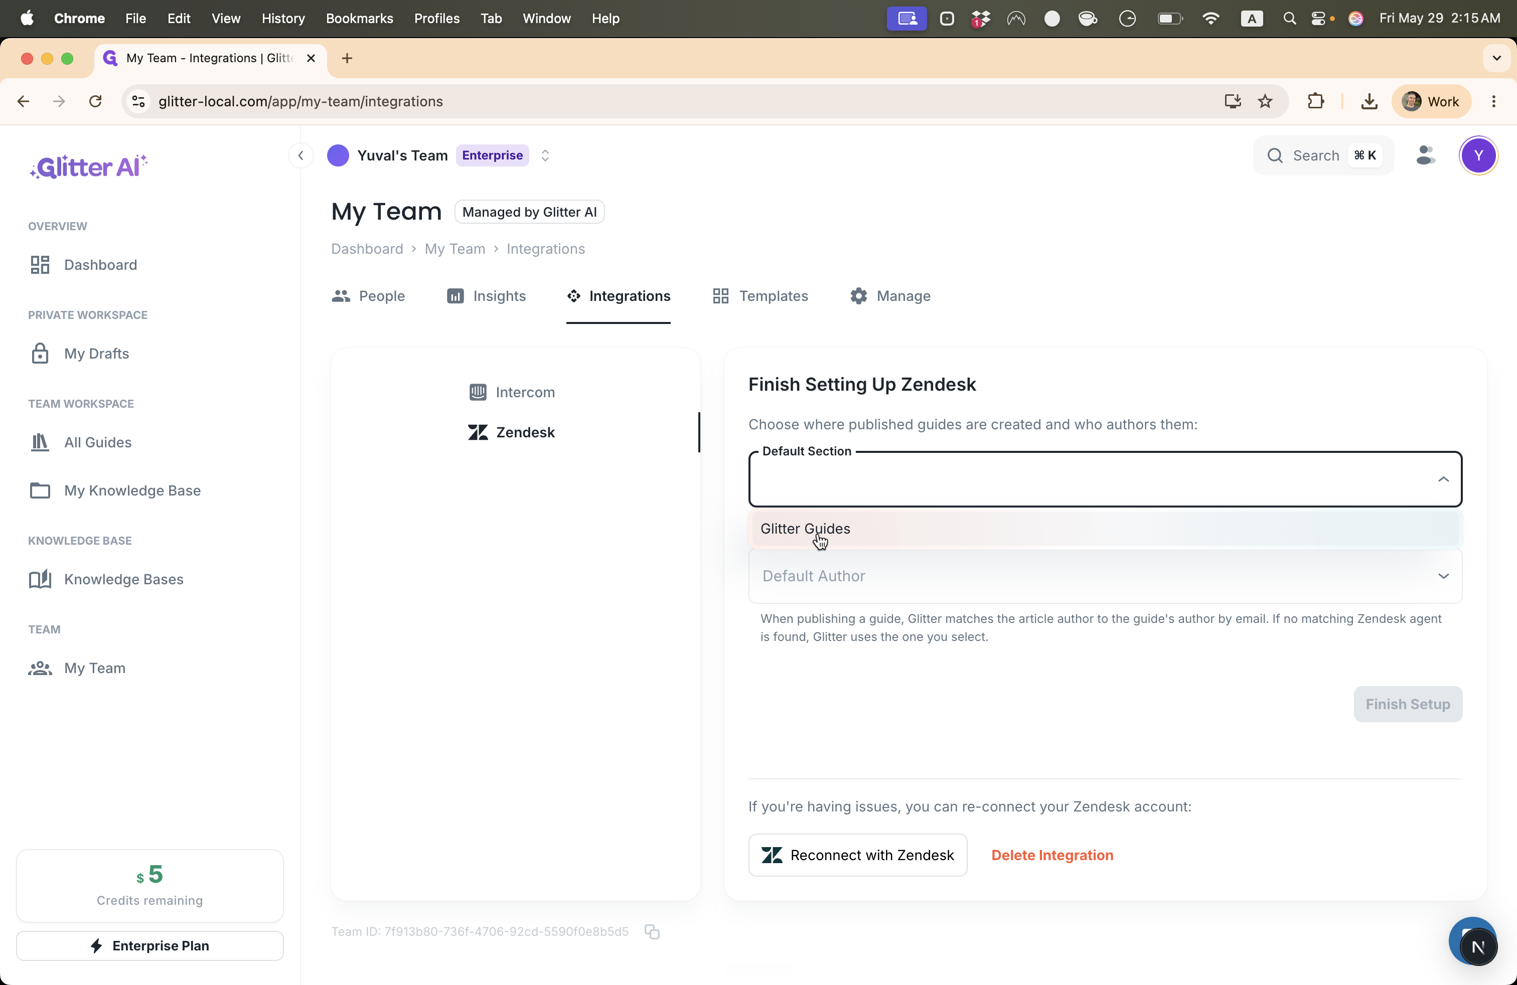Open the Apple menu
Screen dimensions: 1517x985
pos(27,19)
